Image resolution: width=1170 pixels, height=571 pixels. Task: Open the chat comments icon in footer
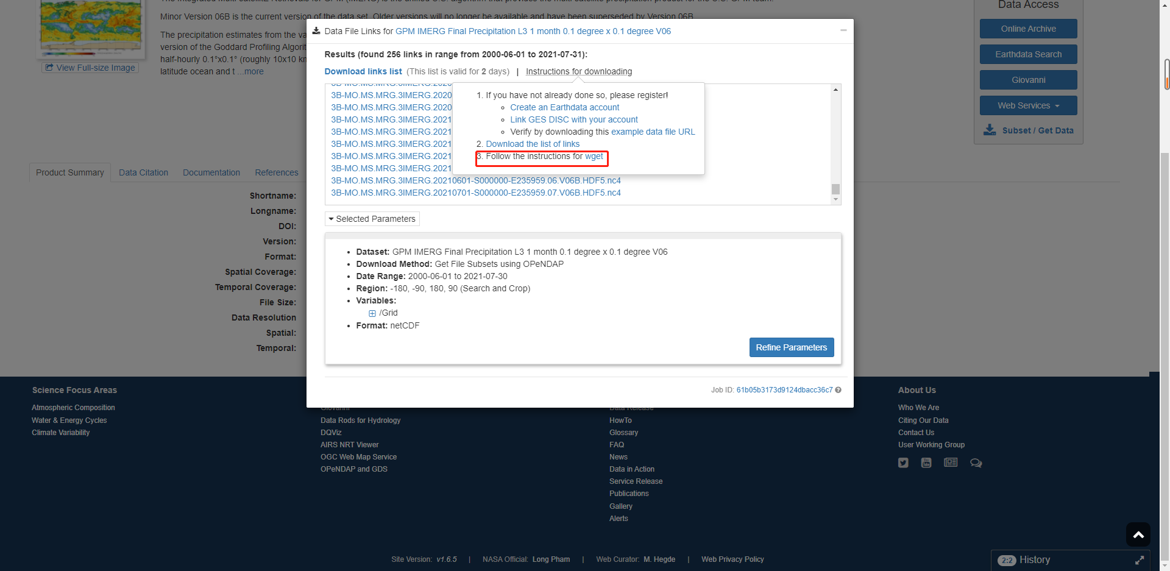pyautogui.click(x=976, y=463)
